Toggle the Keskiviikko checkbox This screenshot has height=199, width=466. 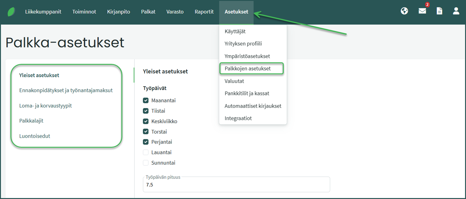pyautogui.click(x=146, y=121)
